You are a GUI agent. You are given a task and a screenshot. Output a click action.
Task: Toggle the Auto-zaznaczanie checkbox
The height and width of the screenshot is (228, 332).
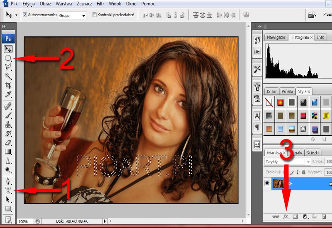coord(25,15)
